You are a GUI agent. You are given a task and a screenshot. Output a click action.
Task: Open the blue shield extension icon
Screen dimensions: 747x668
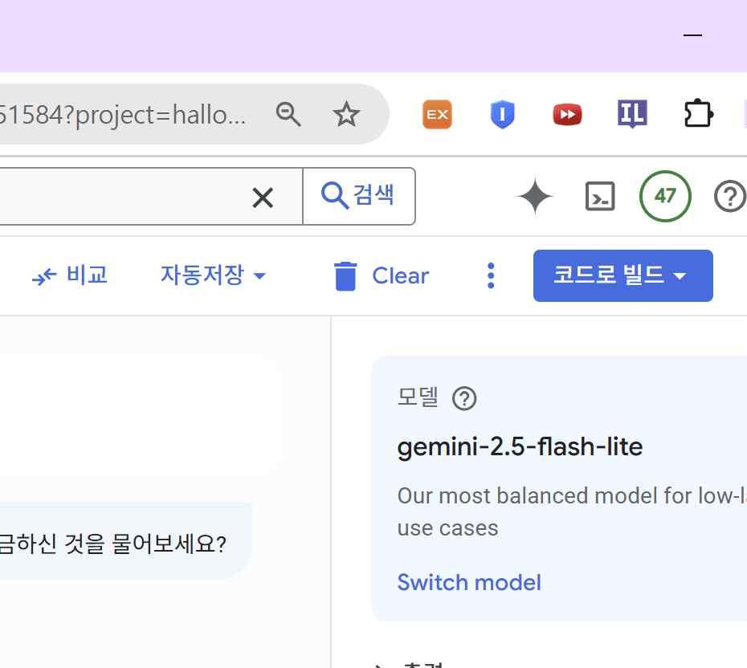502,114
